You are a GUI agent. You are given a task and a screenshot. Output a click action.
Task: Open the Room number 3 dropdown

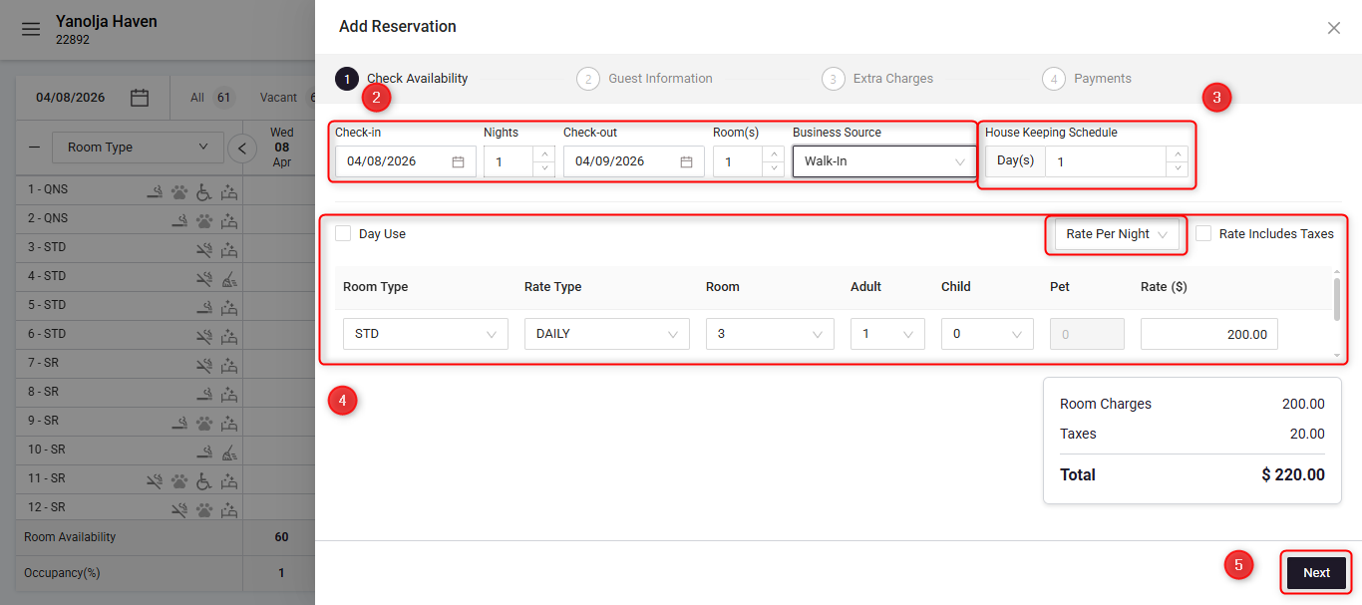click(770, 334)
